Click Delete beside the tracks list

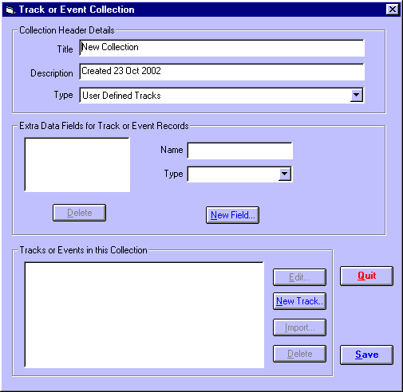299,354
